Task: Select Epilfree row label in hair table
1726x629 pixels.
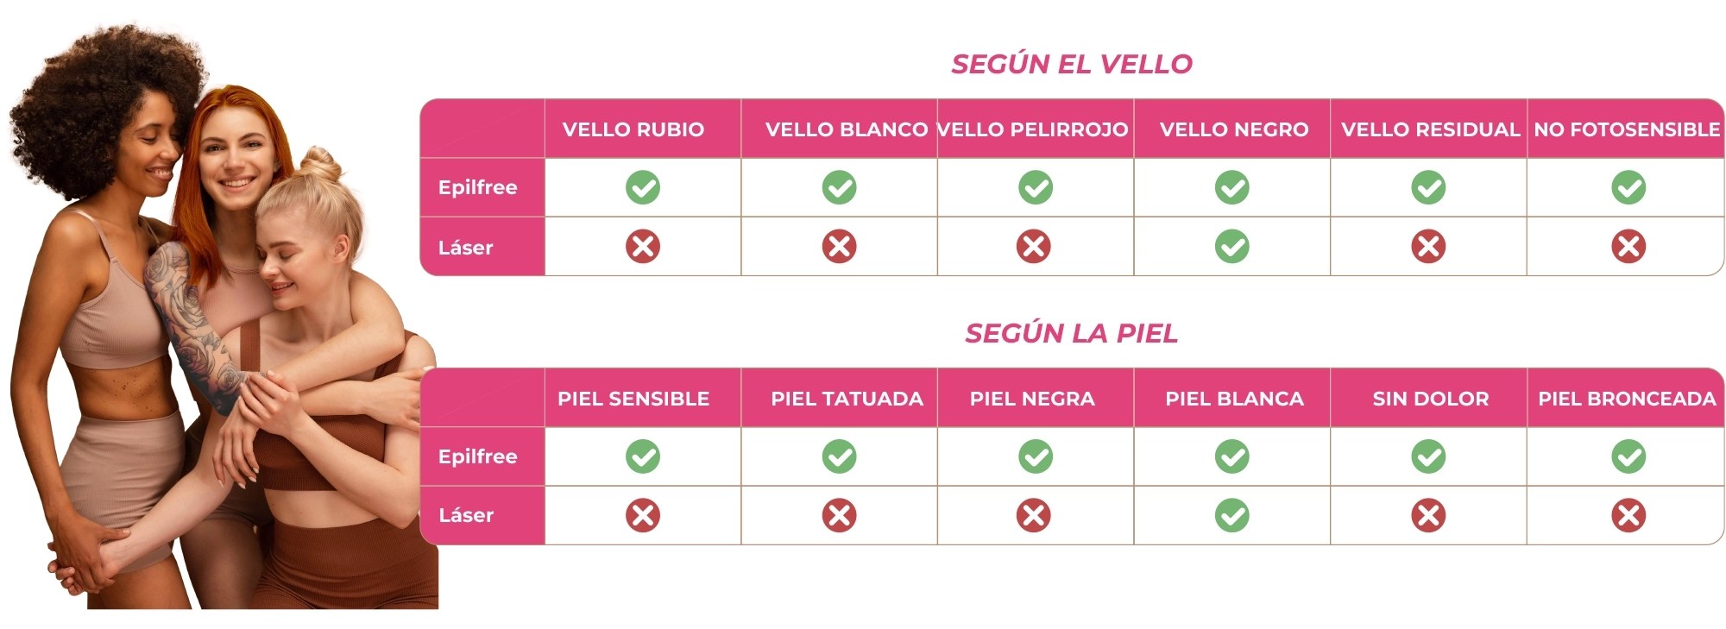Action: [477, 187]
